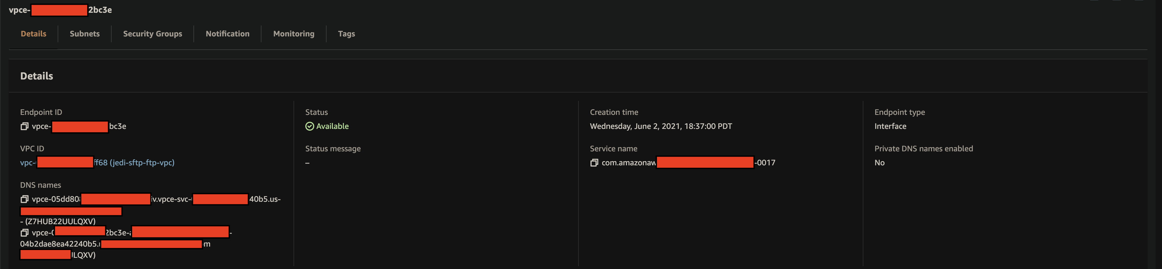
Task: Select the Private DNS names enabled label
Action: (923, 149)
